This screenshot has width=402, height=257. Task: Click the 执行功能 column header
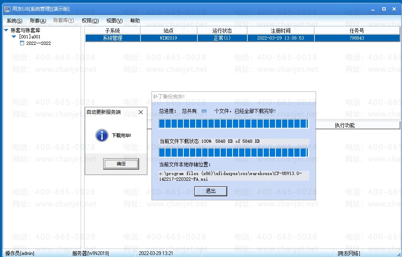(345, 125)
